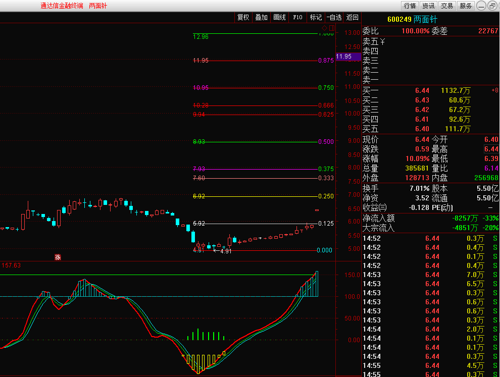
Task: Open the 交易 trading menu
Action: pyautogui.click(x=447, y=6)
